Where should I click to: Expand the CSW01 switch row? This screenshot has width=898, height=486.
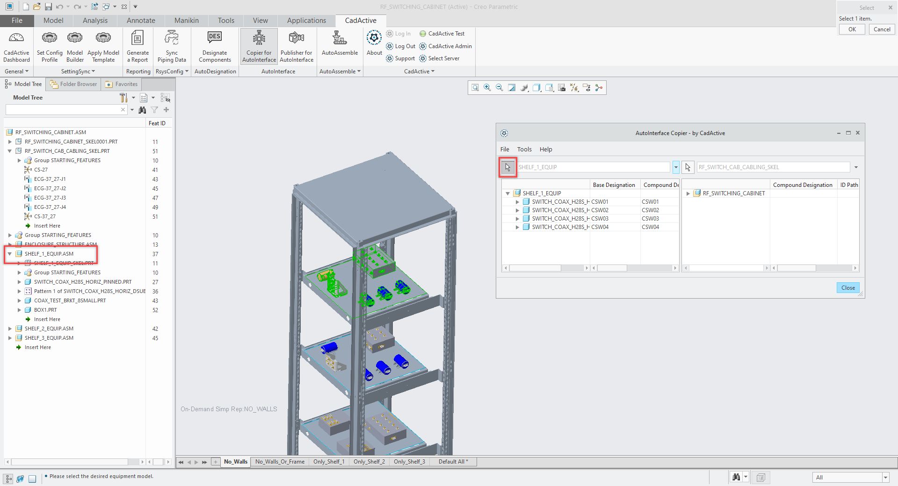[x=517, y=202]
